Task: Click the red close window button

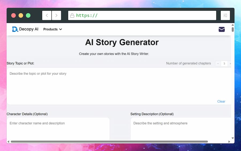Action: click(x=14, y=16)
